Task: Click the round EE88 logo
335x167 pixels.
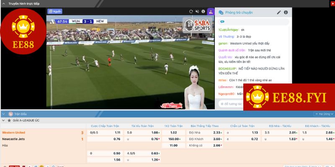Action: [x=23, y=31]
